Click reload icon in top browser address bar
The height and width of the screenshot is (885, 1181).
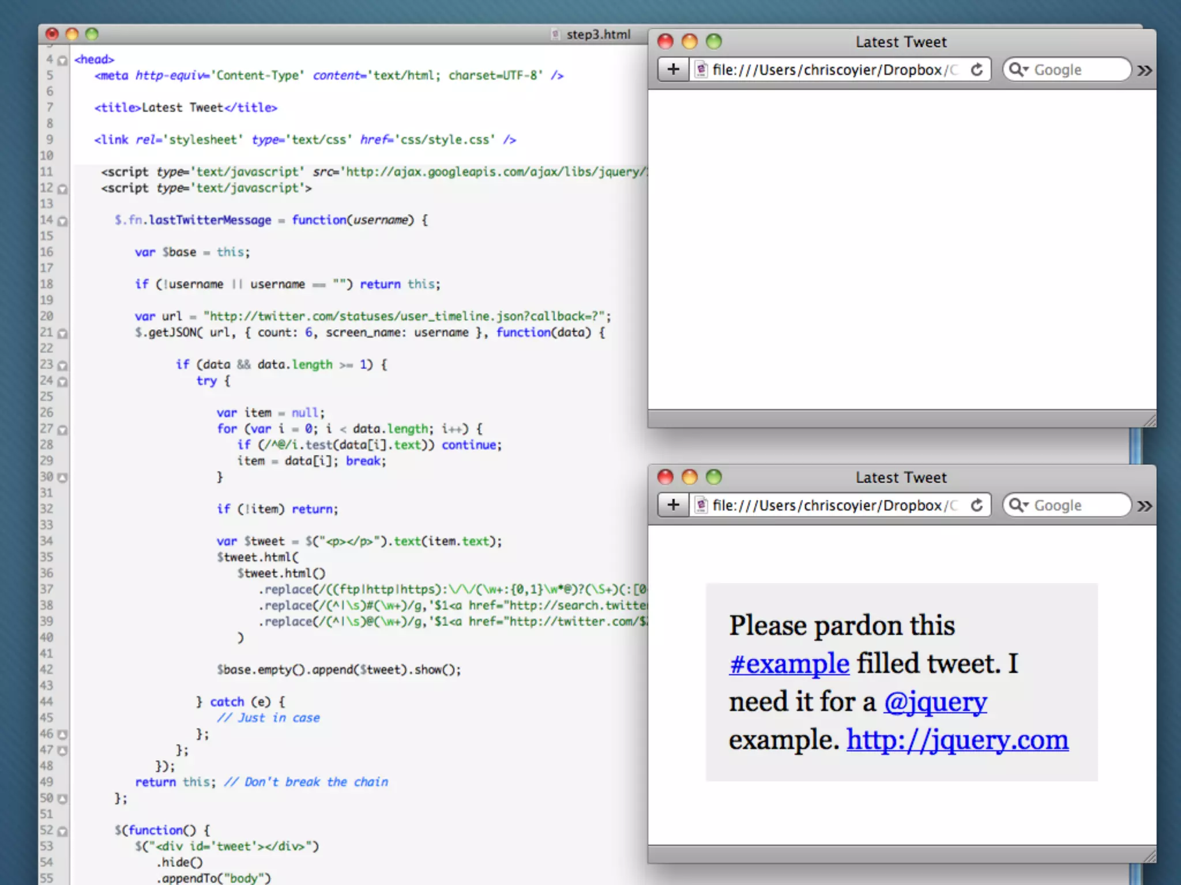coord(976,70)
